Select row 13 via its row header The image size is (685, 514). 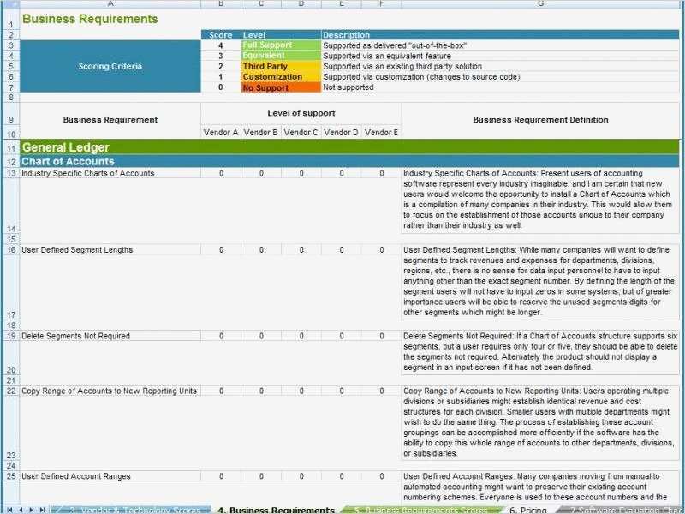[x=11, y=174]
